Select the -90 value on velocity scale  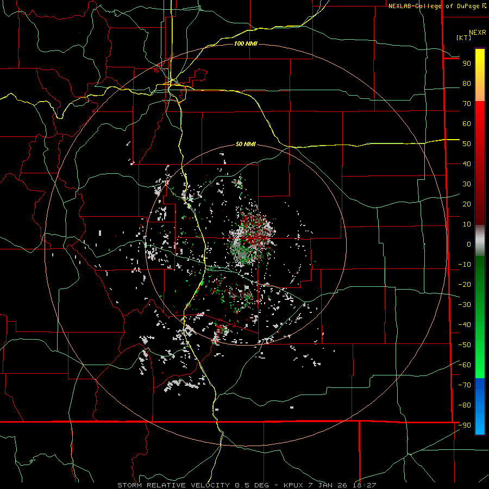465,425
